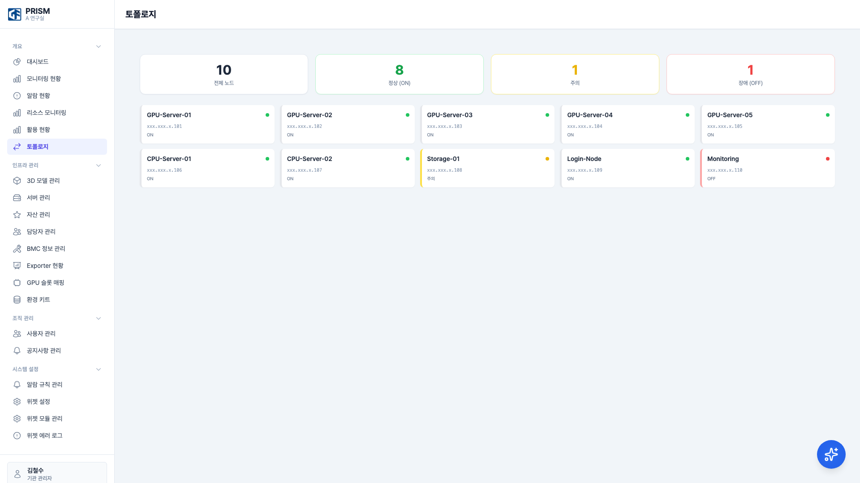Click the 사용자 관리 users icon

click(x=17, y=334)
